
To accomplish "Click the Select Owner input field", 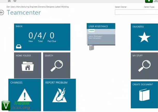I will point(137,12).
